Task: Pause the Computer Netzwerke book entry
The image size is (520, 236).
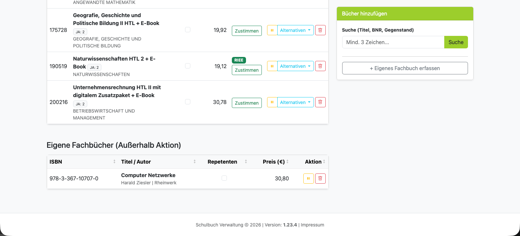Action: click(x=308, y=178)
